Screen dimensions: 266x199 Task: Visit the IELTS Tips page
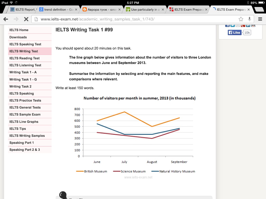(x=30, y=129)
